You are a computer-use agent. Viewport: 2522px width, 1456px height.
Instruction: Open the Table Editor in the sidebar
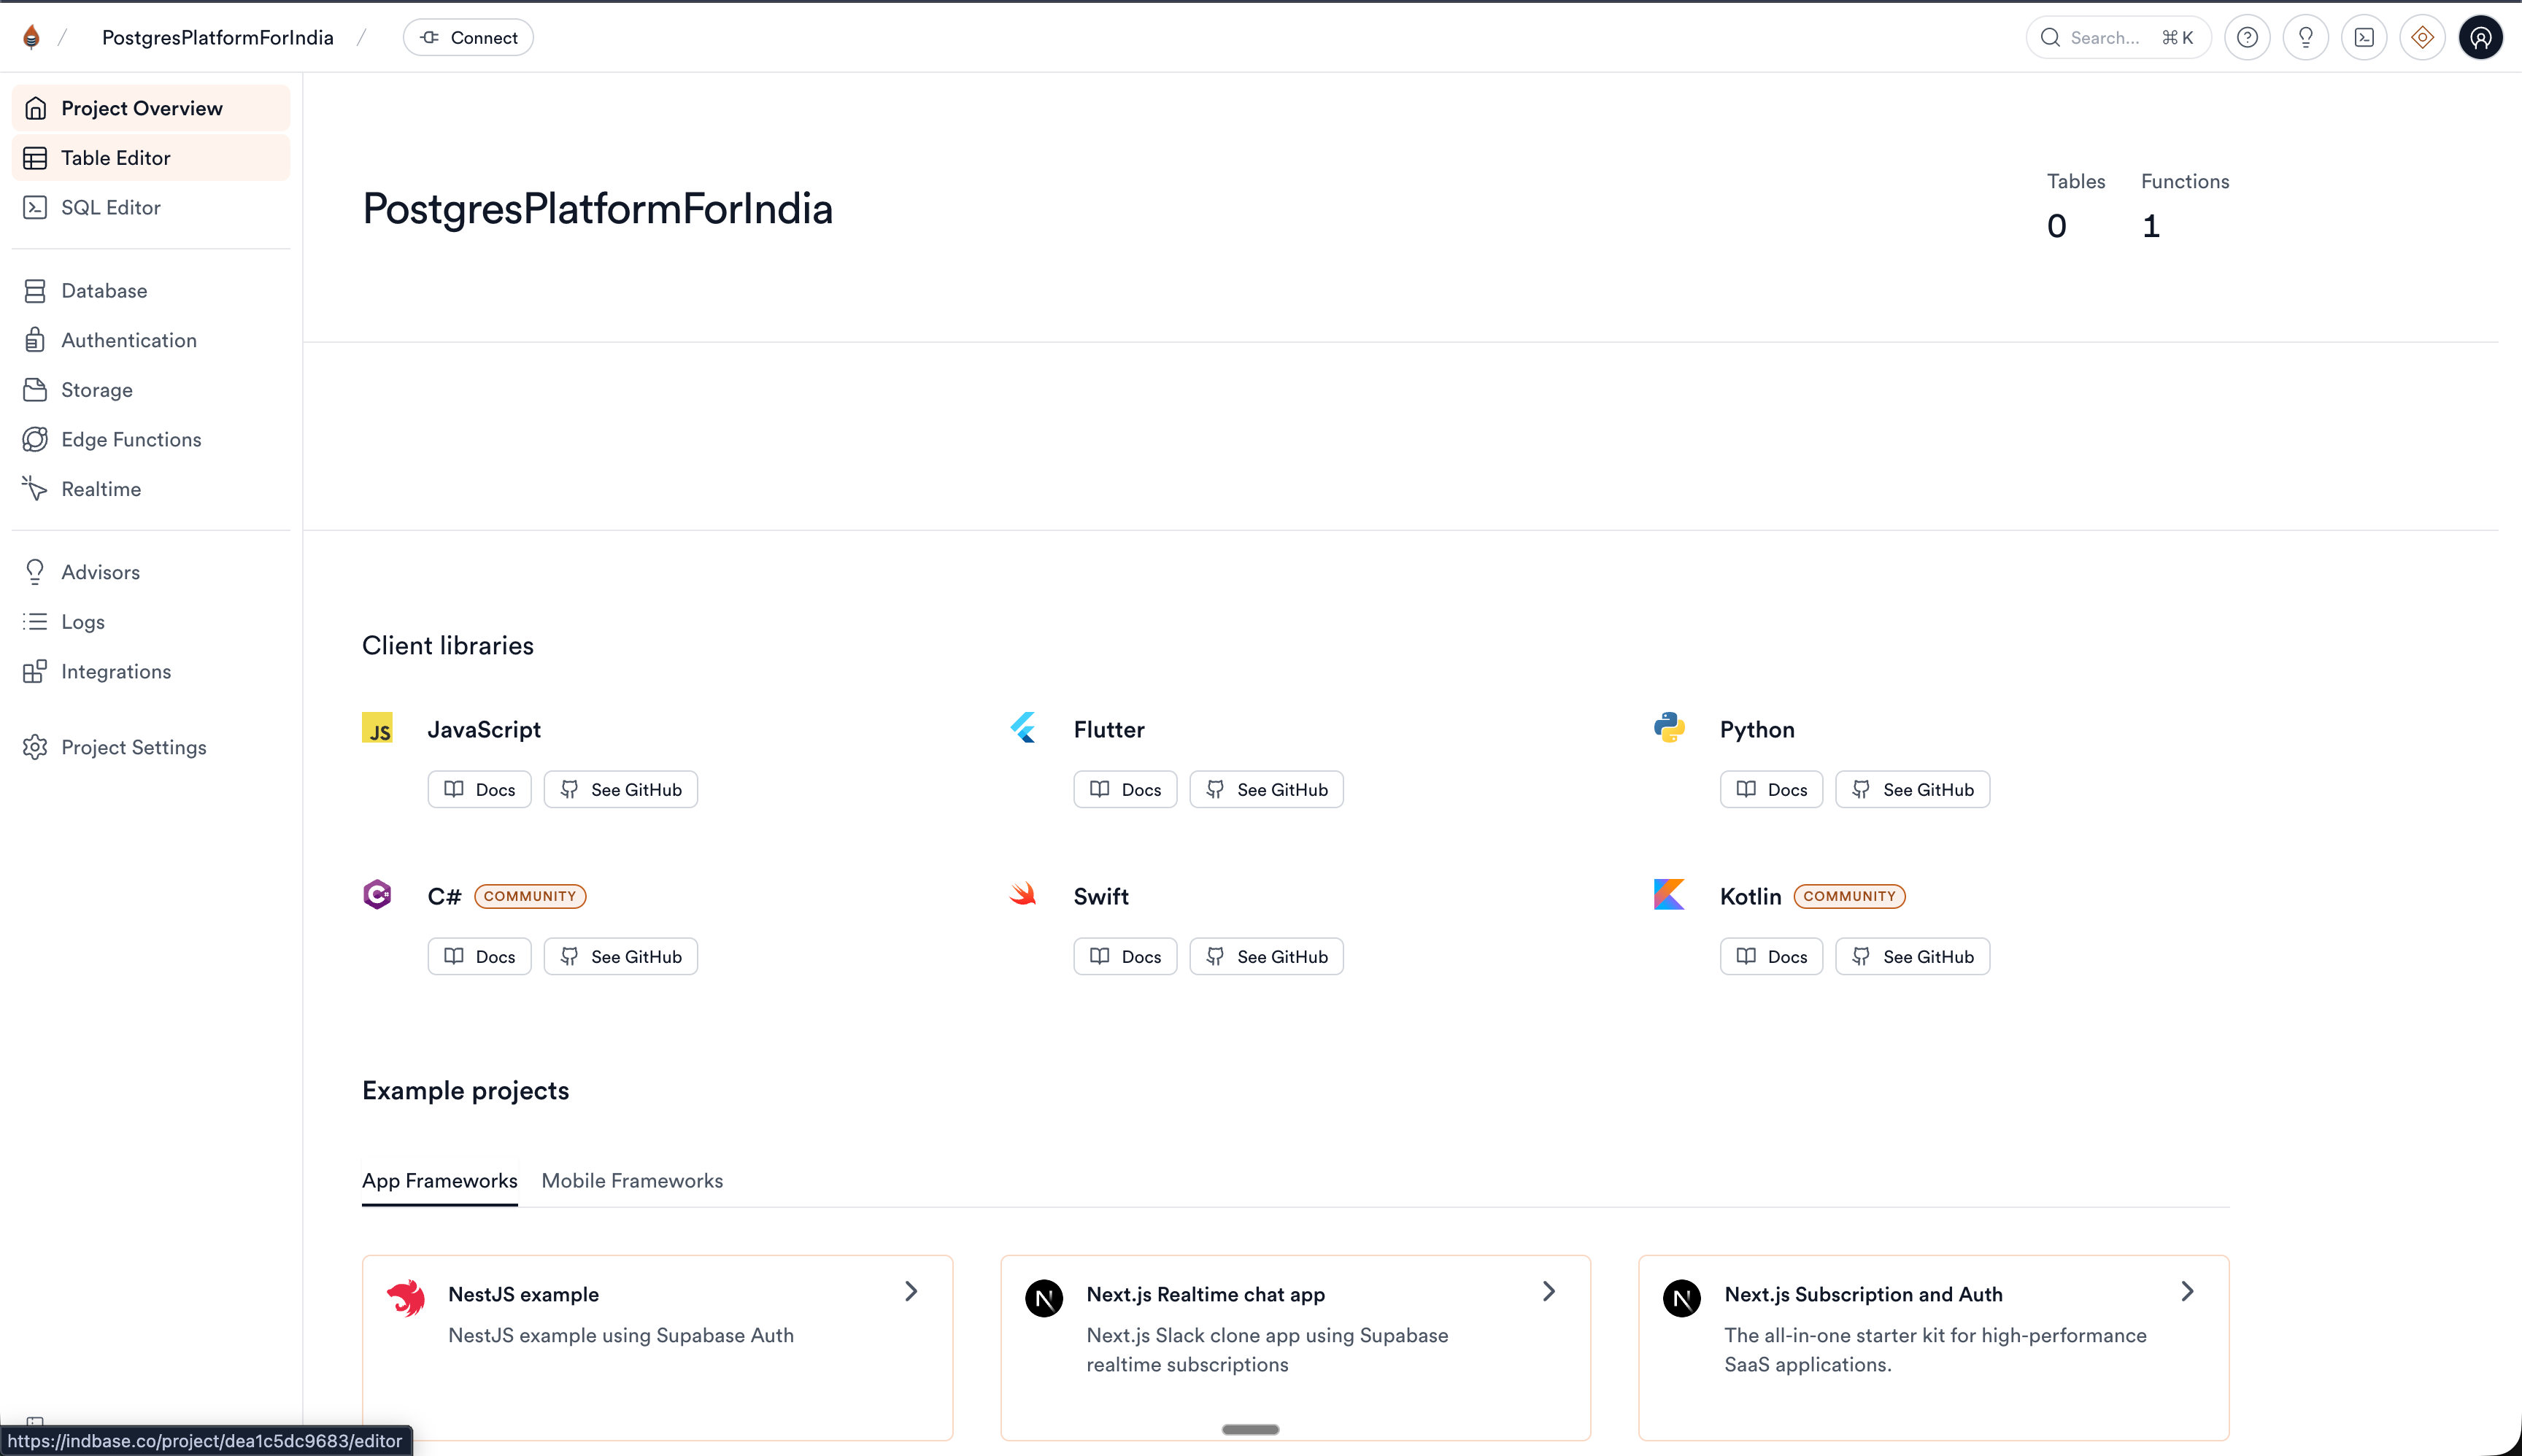tap(115, 157)
